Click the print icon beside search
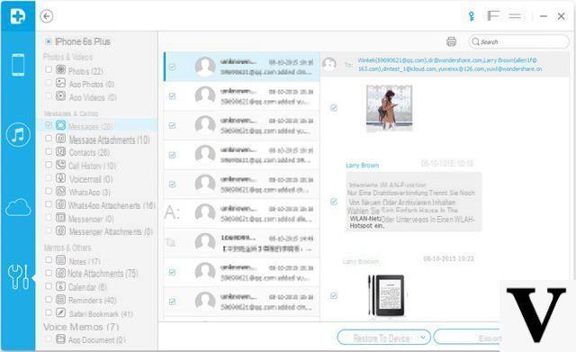Screen dimensions: 576x352 click(451, 41)
